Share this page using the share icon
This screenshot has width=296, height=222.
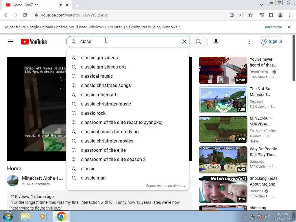coord(241,15)
